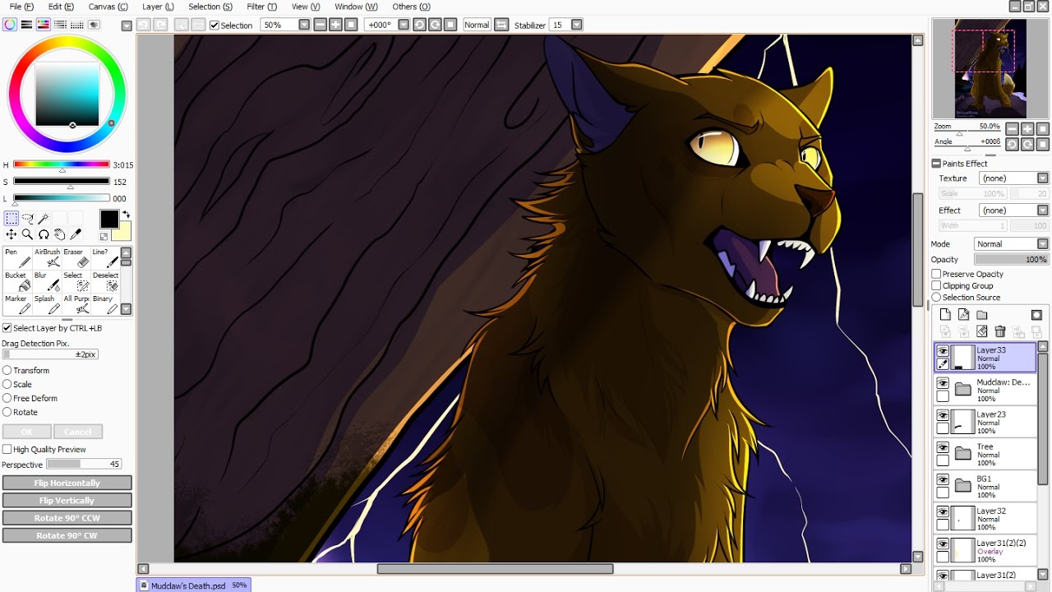Click the Rotate 90° CCW button
Image resolution: width=1052 pixels, height=592 pixels.
coord(67,518)
